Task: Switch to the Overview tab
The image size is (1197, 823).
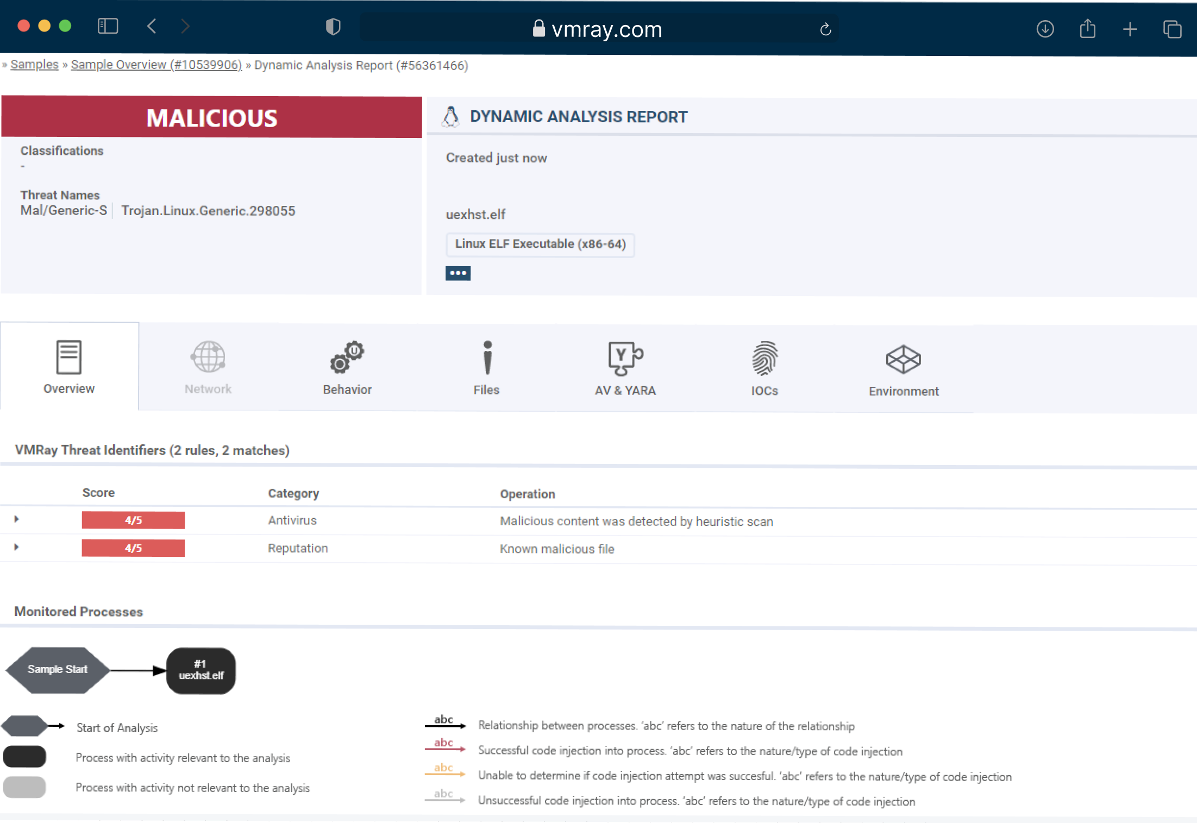Action: (x=69, y=367)
